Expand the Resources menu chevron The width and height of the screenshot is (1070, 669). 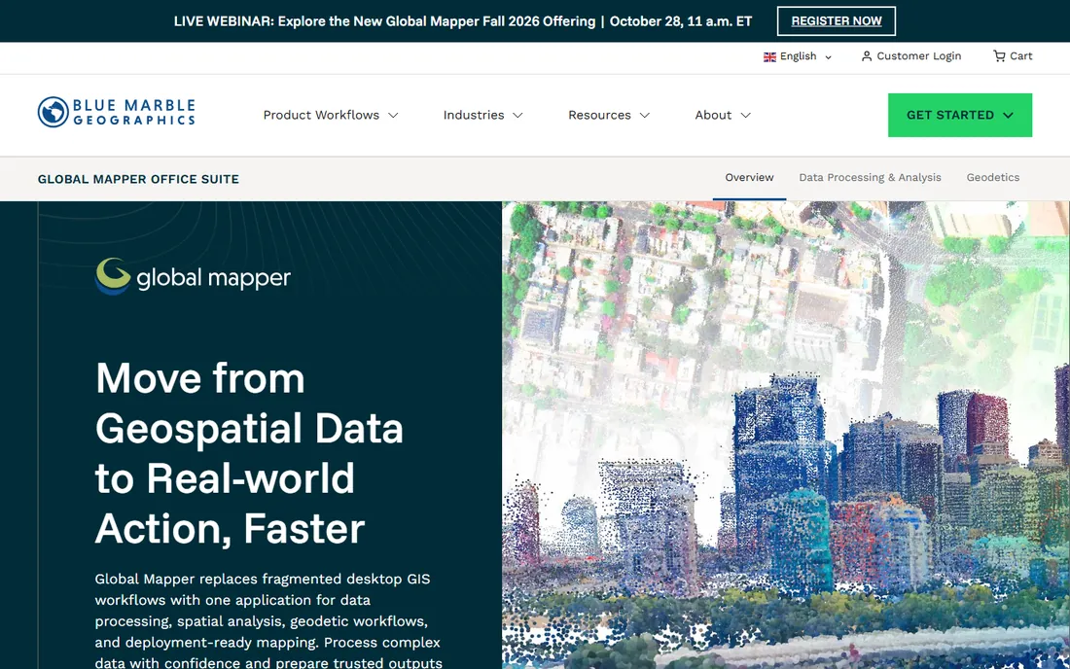[645, 116]
